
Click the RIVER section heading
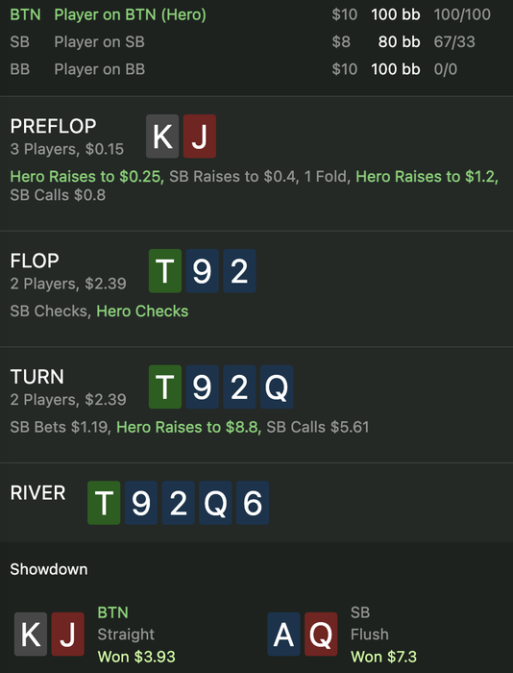pyautogui.click(x=37, y=492)
